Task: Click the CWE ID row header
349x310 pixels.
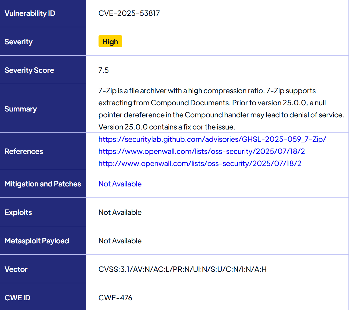Action: click(x=43, y=297)
